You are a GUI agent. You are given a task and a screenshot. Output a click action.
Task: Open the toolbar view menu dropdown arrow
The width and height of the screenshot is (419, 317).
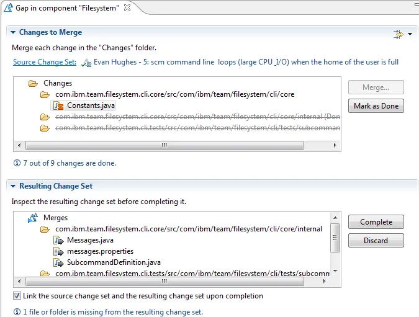[410, 35]
